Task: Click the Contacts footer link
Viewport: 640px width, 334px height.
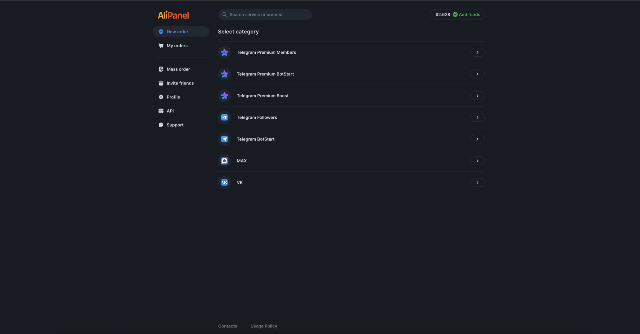Action: tap(227, 326)
